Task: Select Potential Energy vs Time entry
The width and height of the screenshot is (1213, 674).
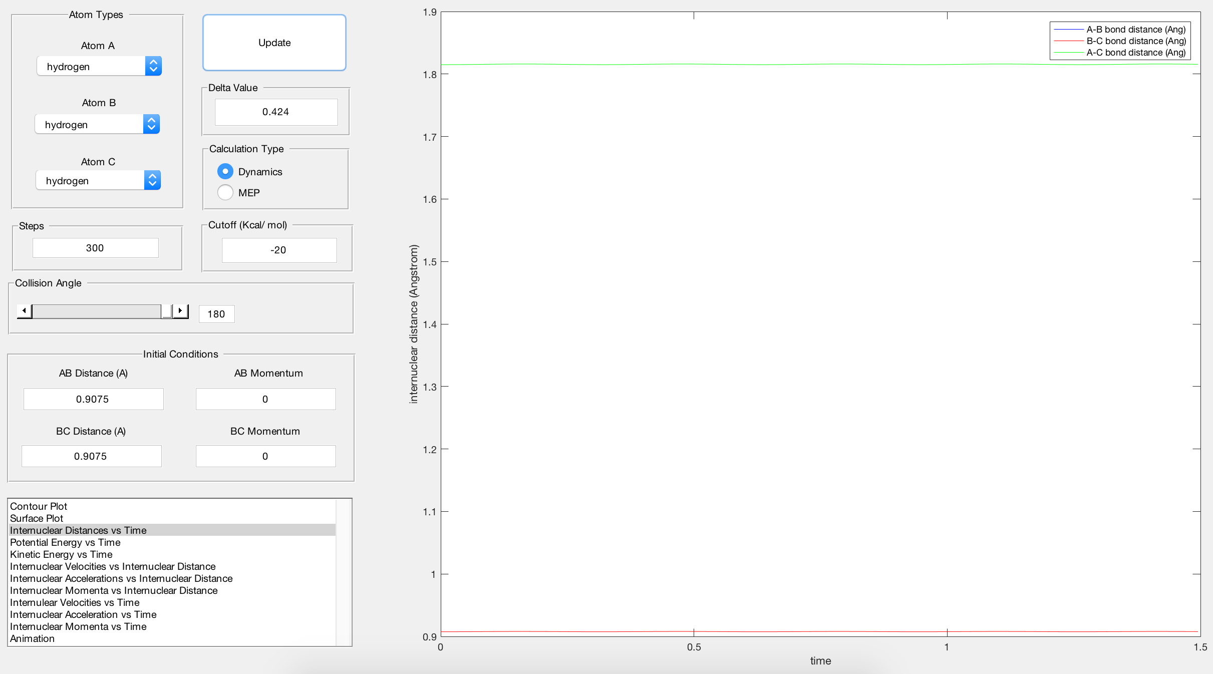Action: point(65,542)
